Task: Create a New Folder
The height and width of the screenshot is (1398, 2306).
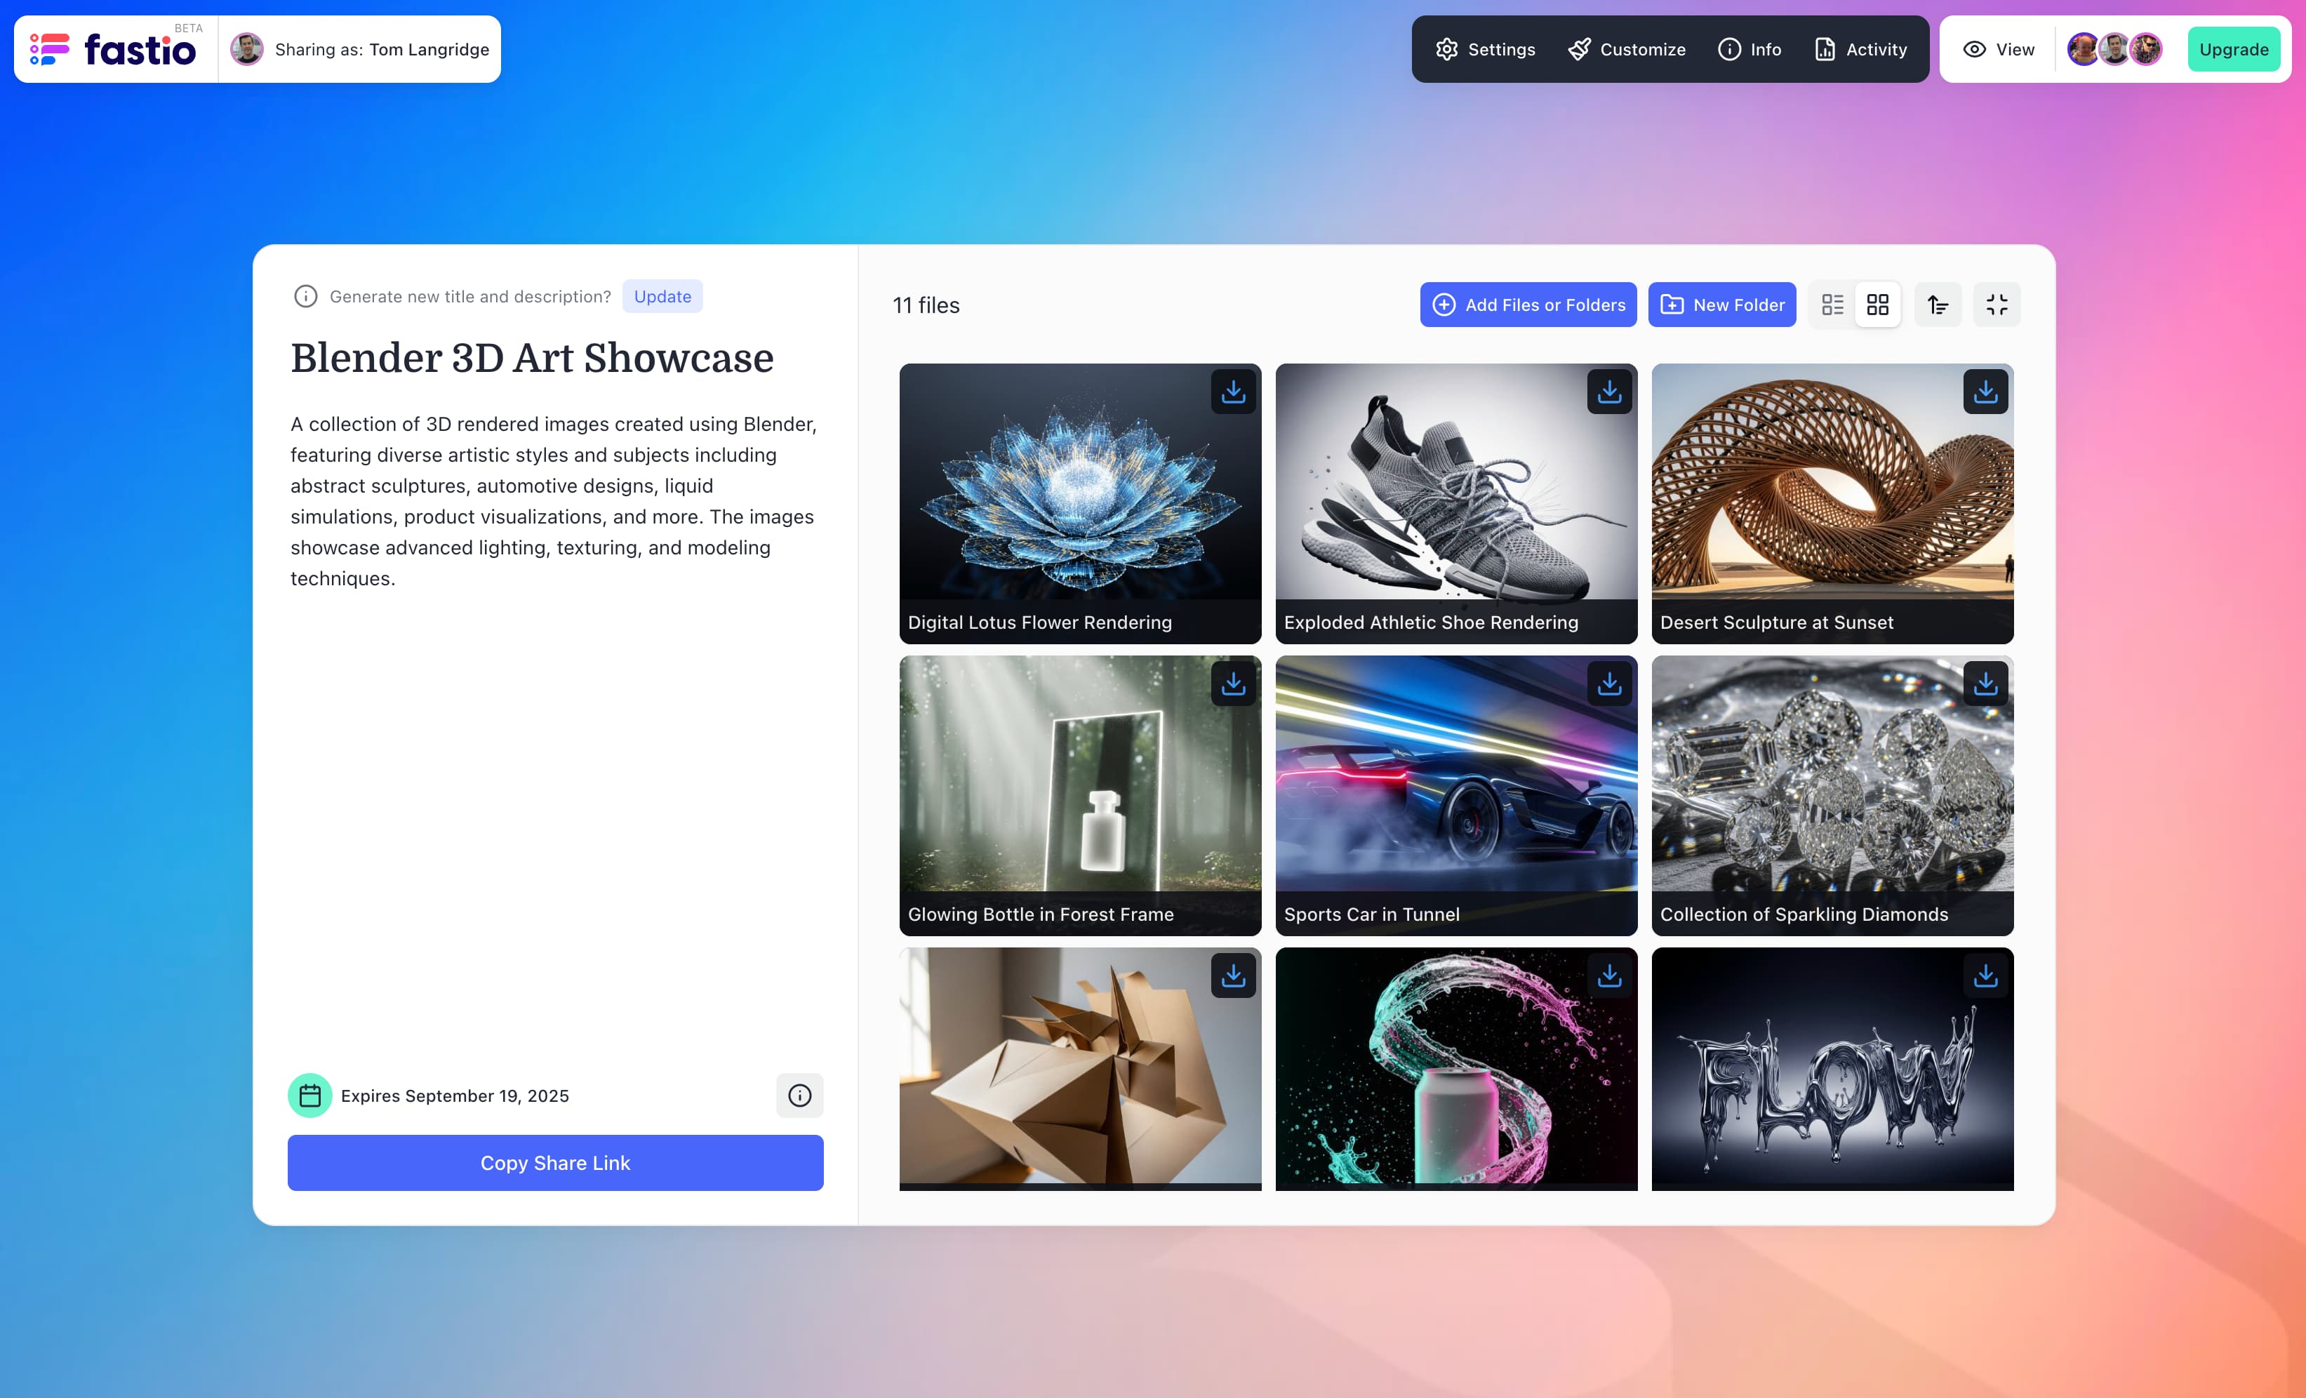Action: (x=1722, y=305)
